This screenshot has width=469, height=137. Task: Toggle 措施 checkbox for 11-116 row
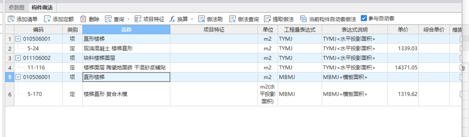point(461,67)
